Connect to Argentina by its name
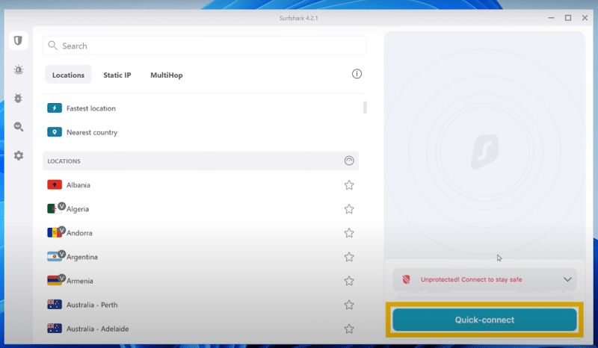598x348 pixels. (x=82, y=257)
